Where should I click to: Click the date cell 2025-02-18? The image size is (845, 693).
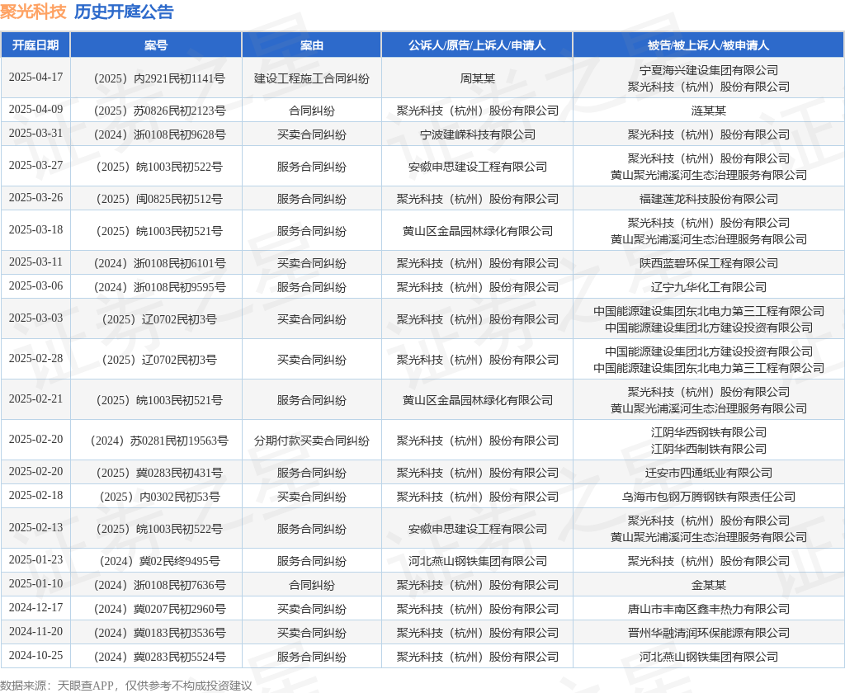(35, 495)
